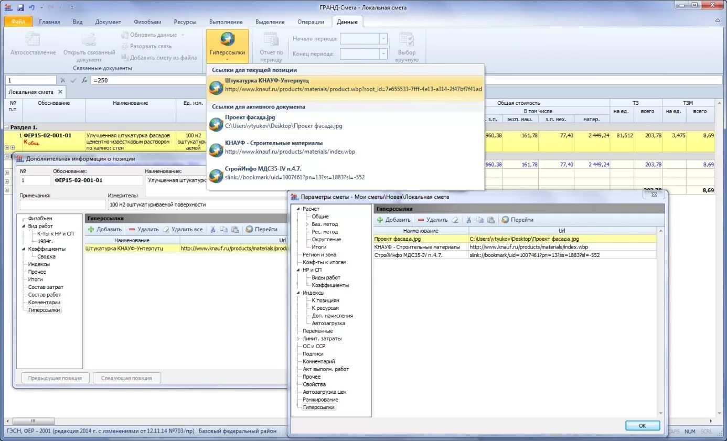Close the Локальная смета document tab
Image resolution: width=727 pixels, height=441 pixels.
click(60, 92)
